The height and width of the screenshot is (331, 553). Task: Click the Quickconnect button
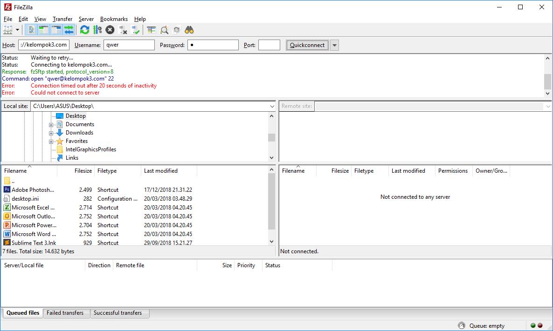pos(307,45)
